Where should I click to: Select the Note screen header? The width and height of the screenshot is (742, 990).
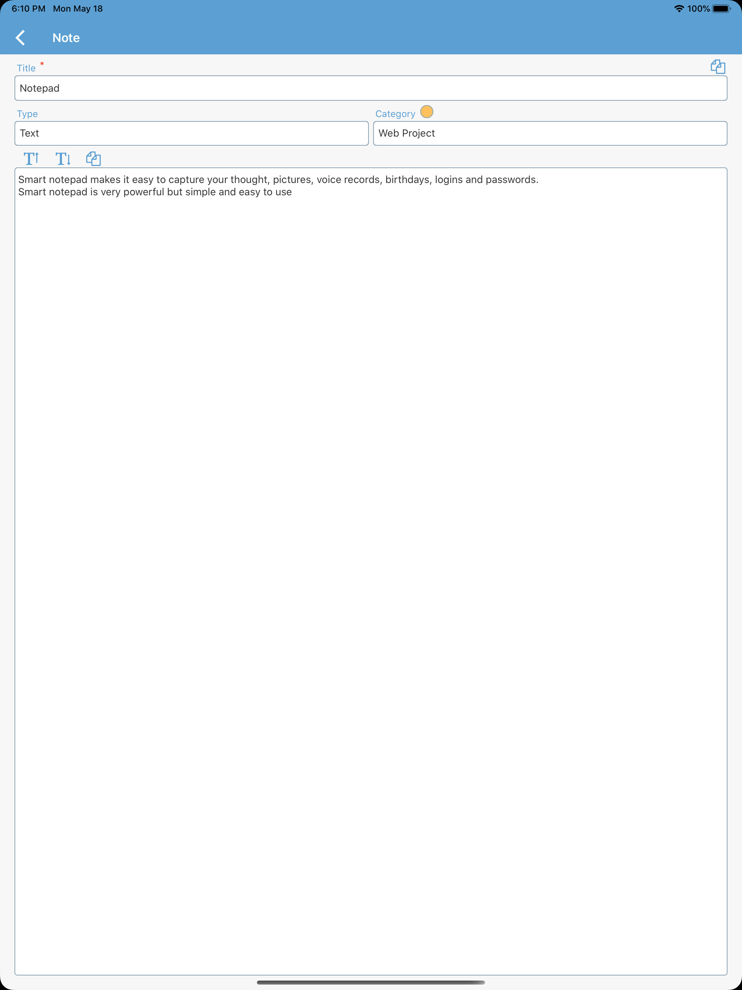(x=66, y=38)
